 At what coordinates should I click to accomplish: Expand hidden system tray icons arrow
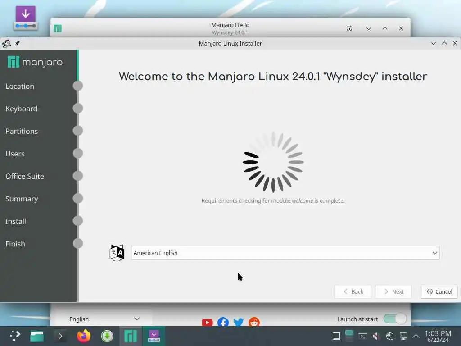[x=416, y=336]
